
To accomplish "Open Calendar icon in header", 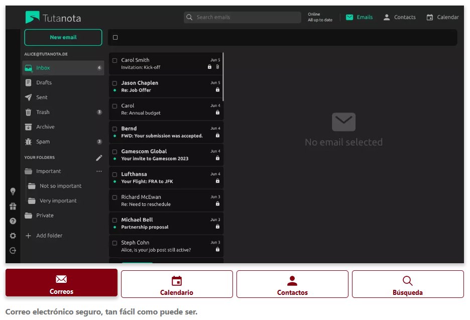I will 429,17.
